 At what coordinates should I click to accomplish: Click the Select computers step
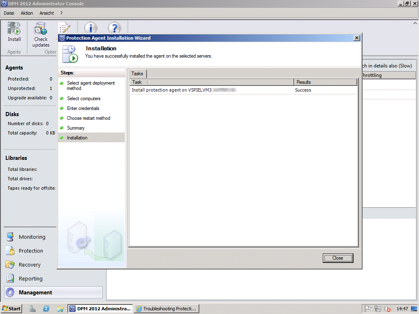tap(83, 99)
